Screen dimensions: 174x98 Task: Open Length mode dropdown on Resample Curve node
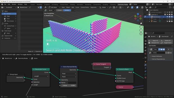pyautogui.click(x=41, y=76)
